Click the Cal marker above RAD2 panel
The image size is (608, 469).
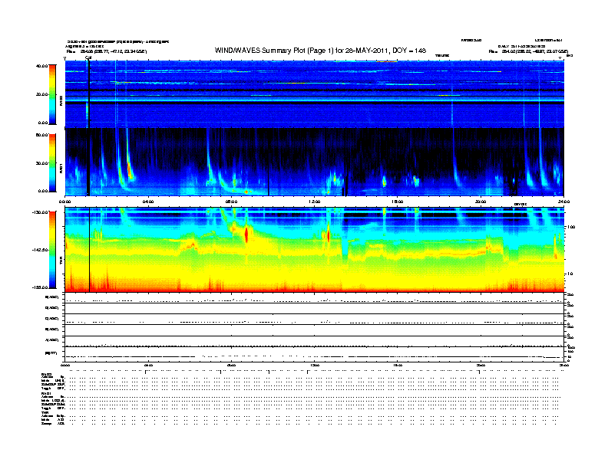[88, 58]
